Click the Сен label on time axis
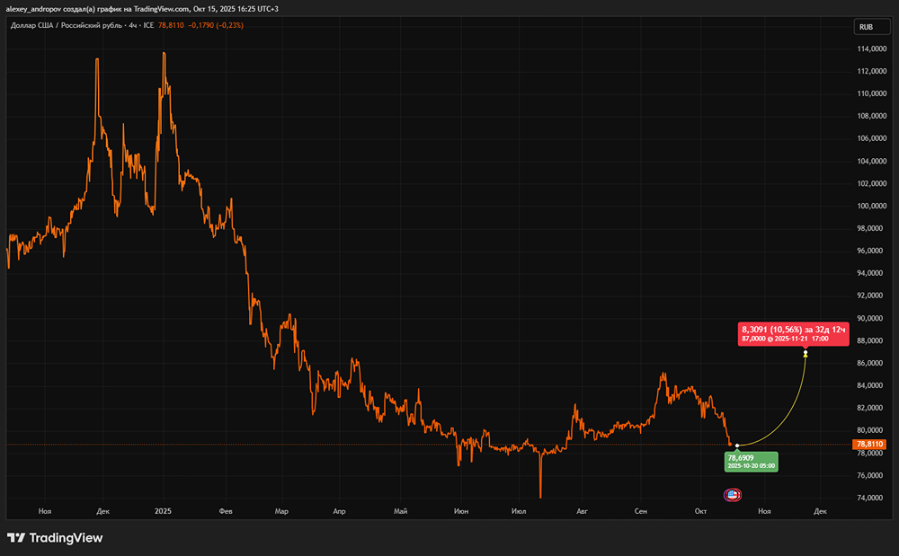Viewport: 899px width, 556px height. click(641, 511)
